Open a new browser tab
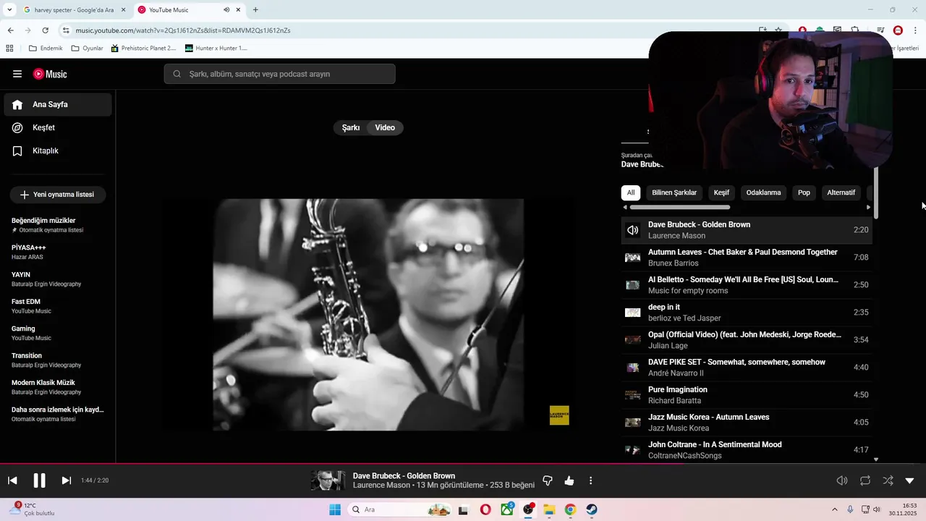The height and width of the screenshot is (521, 926). pos(255,10)
